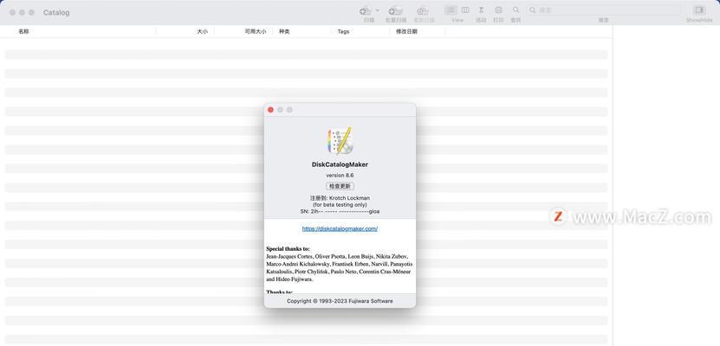The width and height of the screenshot is (720, 346).
Task: Open the Scan dropdown arrow
Action: click(x=378, y=10)
